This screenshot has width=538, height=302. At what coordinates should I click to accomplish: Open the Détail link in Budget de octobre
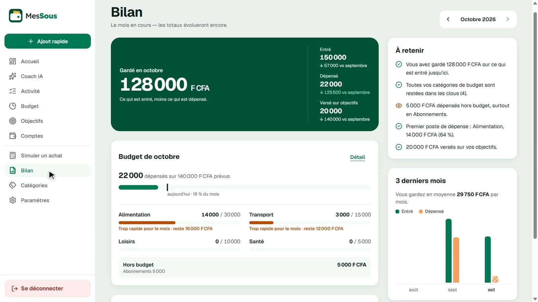357,157
